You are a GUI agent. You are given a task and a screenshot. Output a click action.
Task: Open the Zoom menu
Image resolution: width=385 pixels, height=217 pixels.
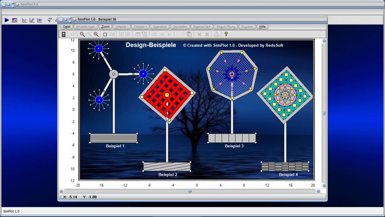point(105,27)
